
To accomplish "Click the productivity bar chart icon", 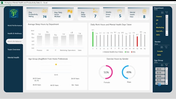I will [x=45, y=11].
